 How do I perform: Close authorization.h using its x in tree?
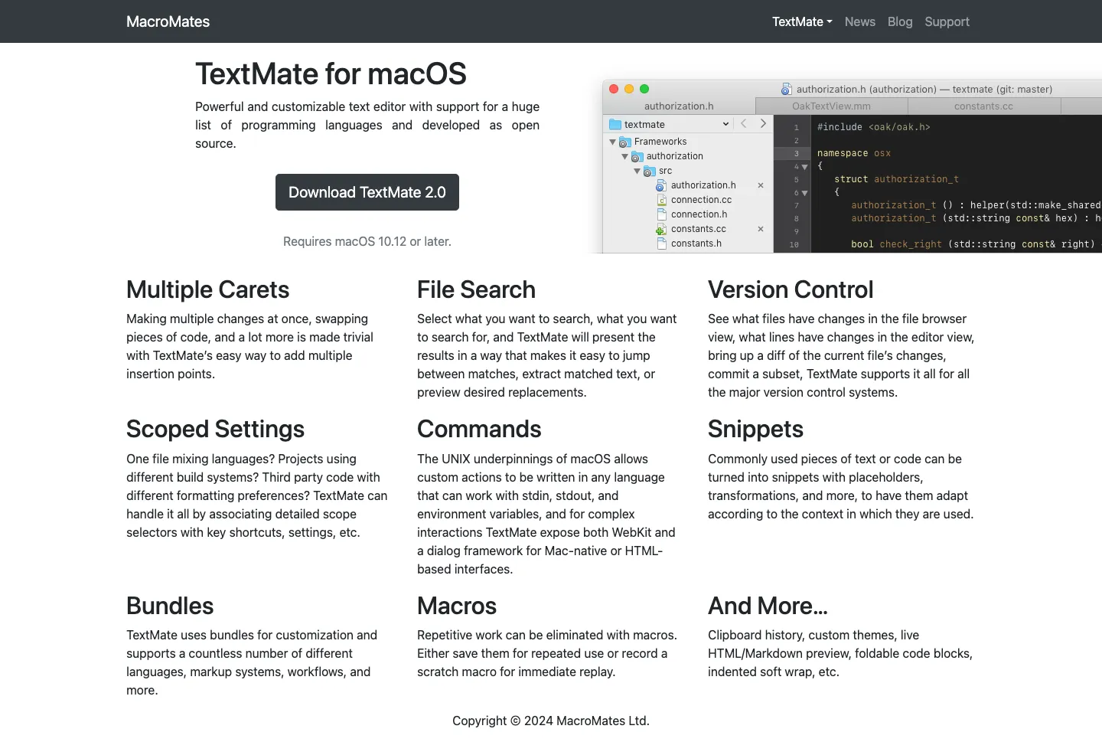[761, 185]
